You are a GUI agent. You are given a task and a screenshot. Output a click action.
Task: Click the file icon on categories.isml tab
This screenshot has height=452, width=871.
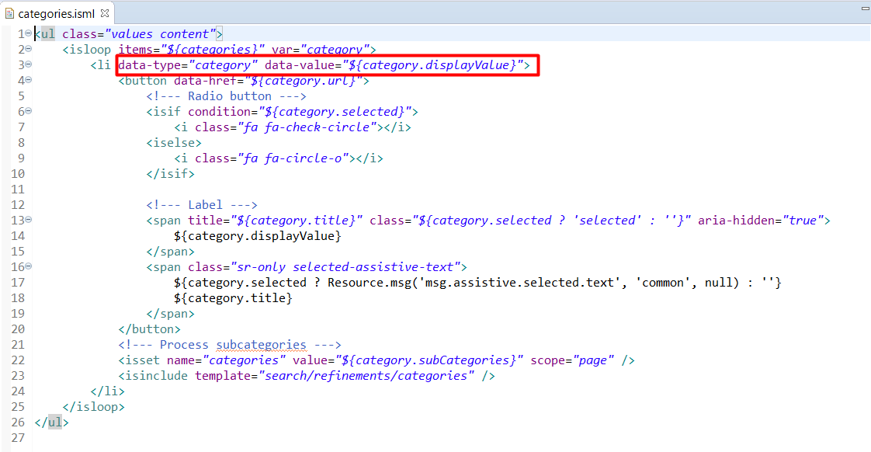(9, 13)
